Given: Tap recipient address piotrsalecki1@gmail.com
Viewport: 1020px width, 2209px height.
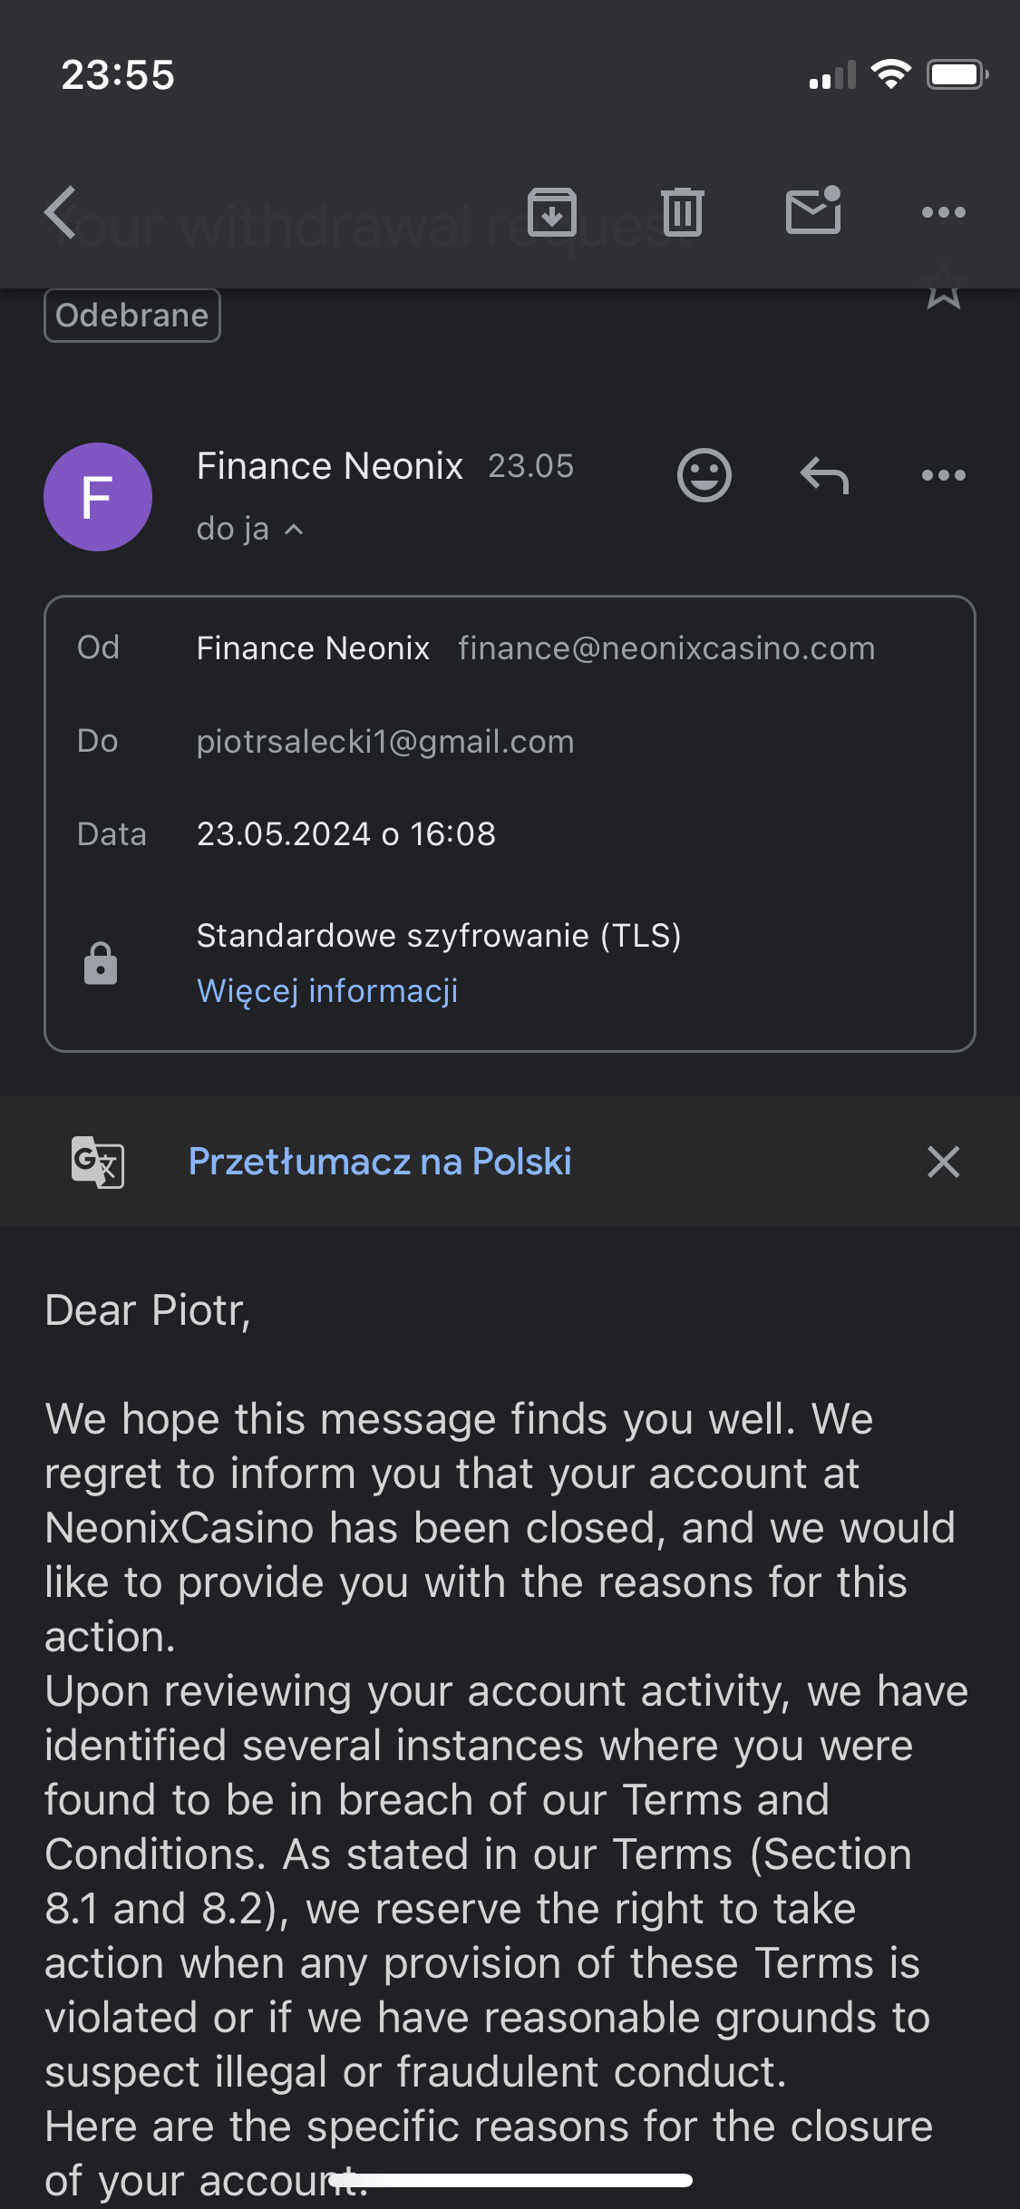Looking at the screenshot, I should (385, 742).
